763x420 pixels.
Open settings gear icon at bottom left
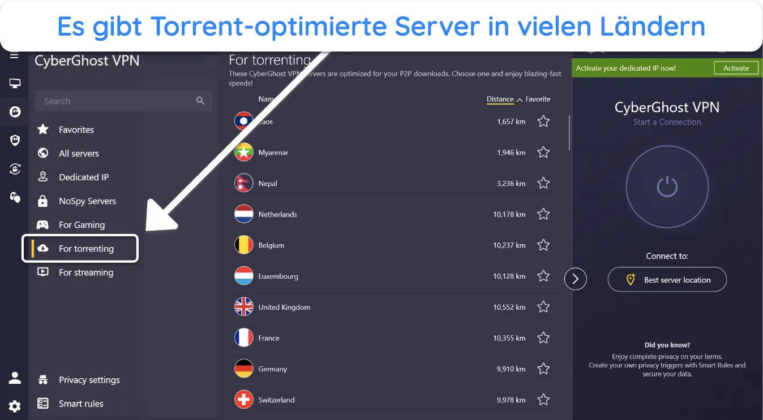pos(15,406)
